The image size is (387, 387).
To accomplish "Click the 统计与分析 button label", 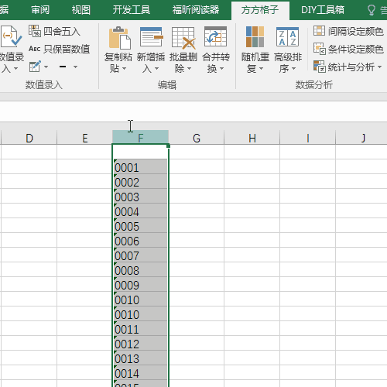I will tap(351, 67).
